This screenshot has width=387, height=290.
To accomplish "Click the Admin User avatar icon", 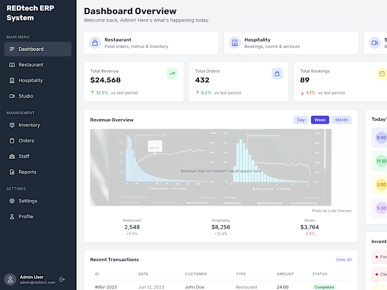I will pos(10,279).
